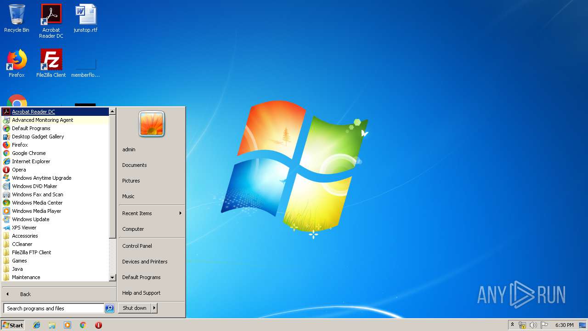Open Devices and Printers
Image resolution: width=588 pixels, height=331 pixels.
tap(152, 262)
